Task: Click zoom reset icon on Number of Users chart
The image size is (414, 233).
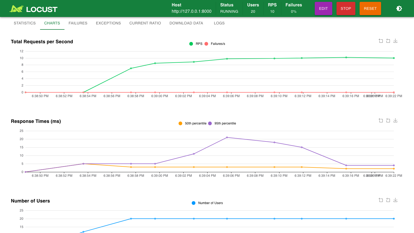Action: tap(388, 200)
